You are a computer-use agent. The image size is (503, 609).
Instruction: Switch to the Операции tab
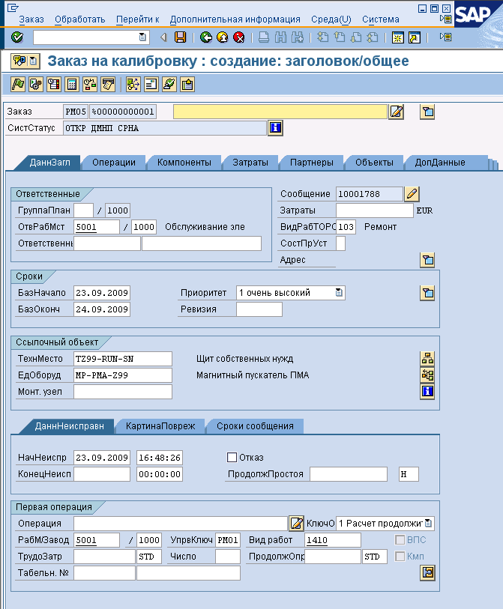tap(114, 163)
